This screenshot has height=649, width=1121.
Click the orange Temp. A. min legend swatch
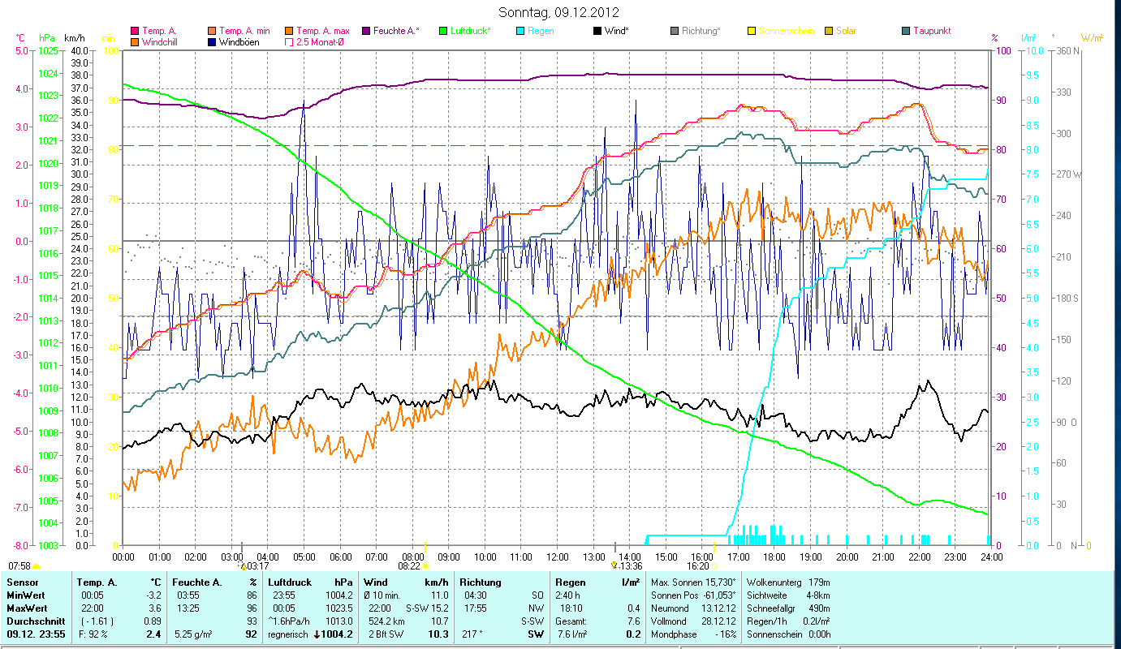pyautogui.click(x=212, y=31)
